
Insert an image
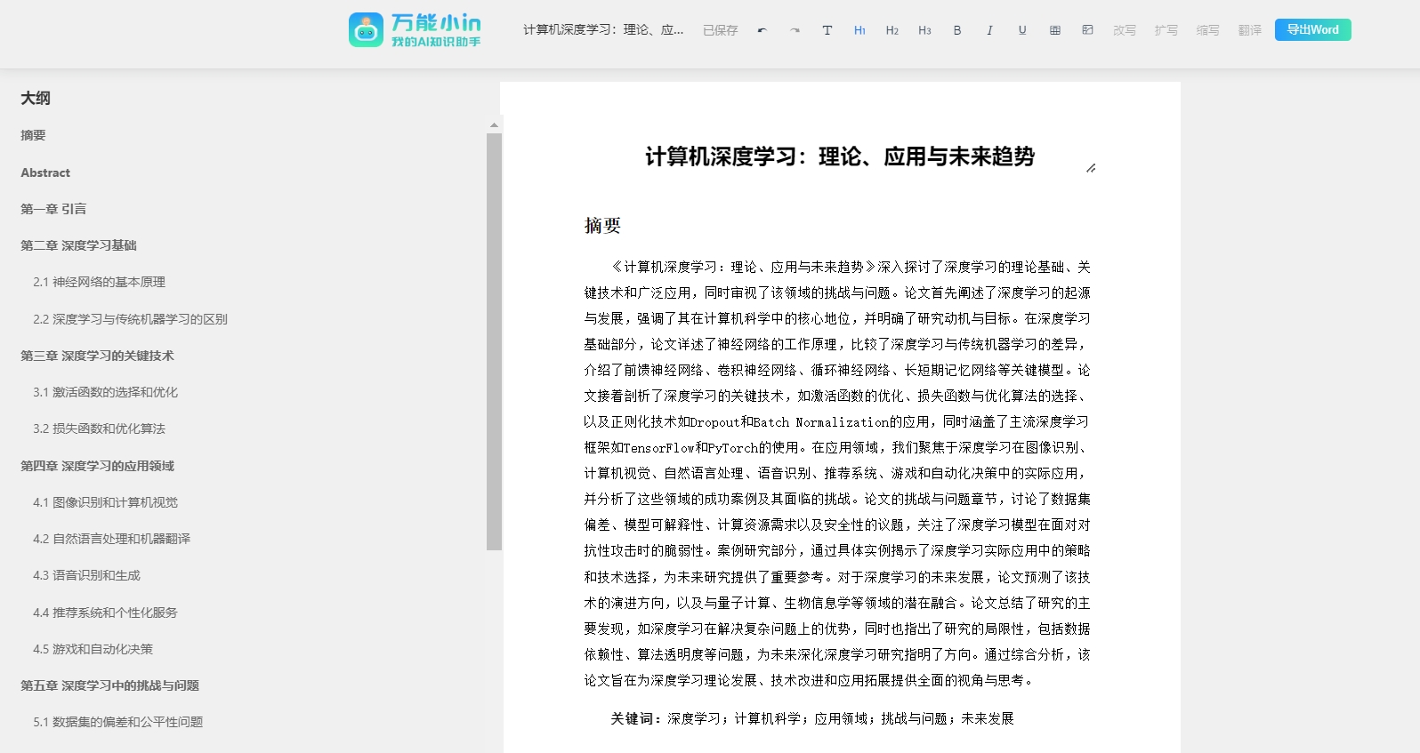pos(1087,30)
